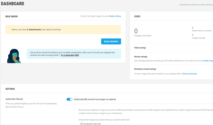Click the Directory-smush savings heading
This screenshot has height=125, width=213.
(x=147, y=69)
